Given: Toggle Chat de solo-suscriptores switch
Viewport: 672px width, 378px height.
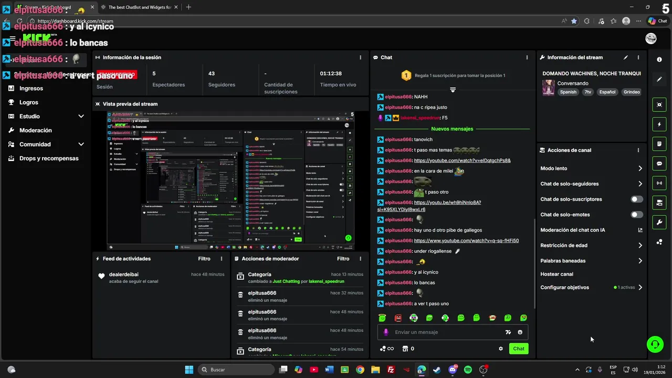Looking at the screenshot, I should [637, 199].
